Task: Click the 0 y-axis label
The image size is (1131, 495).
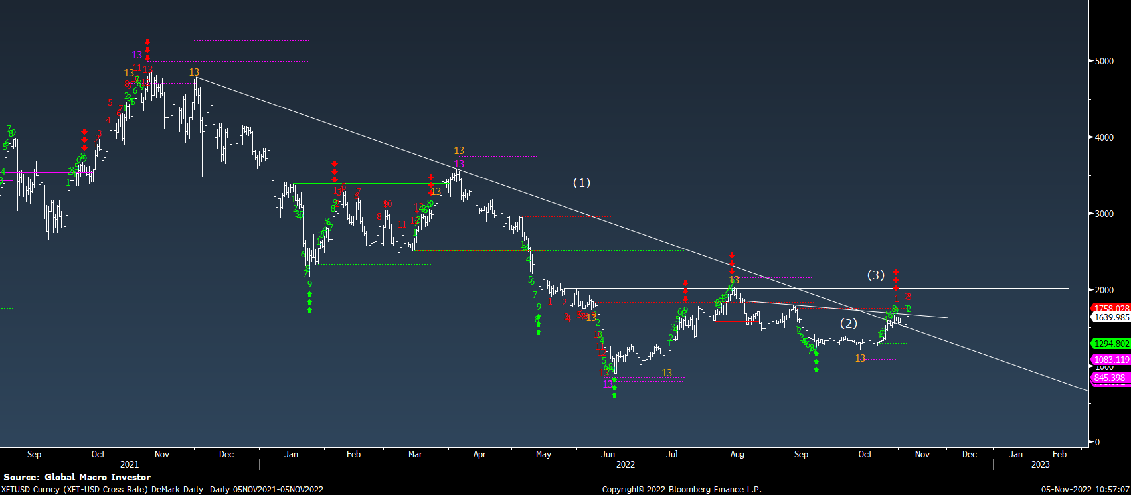Action: click(x=1098, y=442)
